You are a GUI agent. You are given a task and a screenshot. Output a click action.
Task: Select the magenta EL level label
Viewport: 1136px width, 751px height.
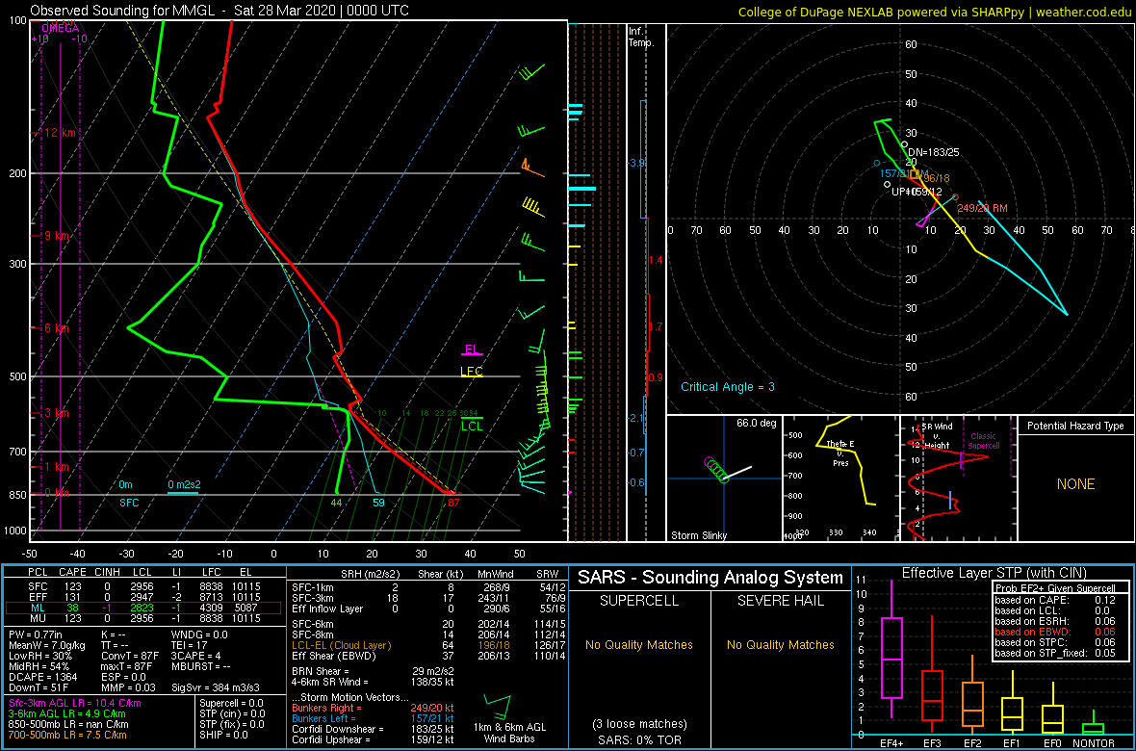click(471, 350)
